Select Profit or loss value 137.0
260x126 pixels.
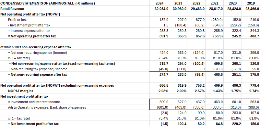coord(164,20)
